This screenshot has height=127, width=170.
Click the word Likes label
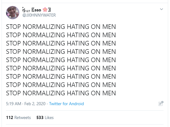(49, 117)
